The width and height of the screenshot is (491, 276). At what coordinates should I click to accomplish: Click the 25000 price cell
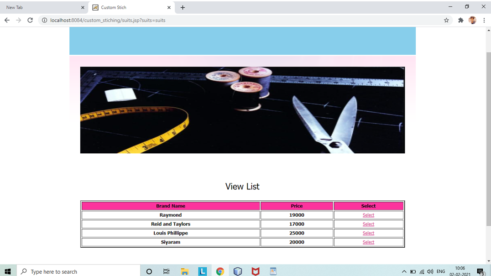click(x=297, y=233)
